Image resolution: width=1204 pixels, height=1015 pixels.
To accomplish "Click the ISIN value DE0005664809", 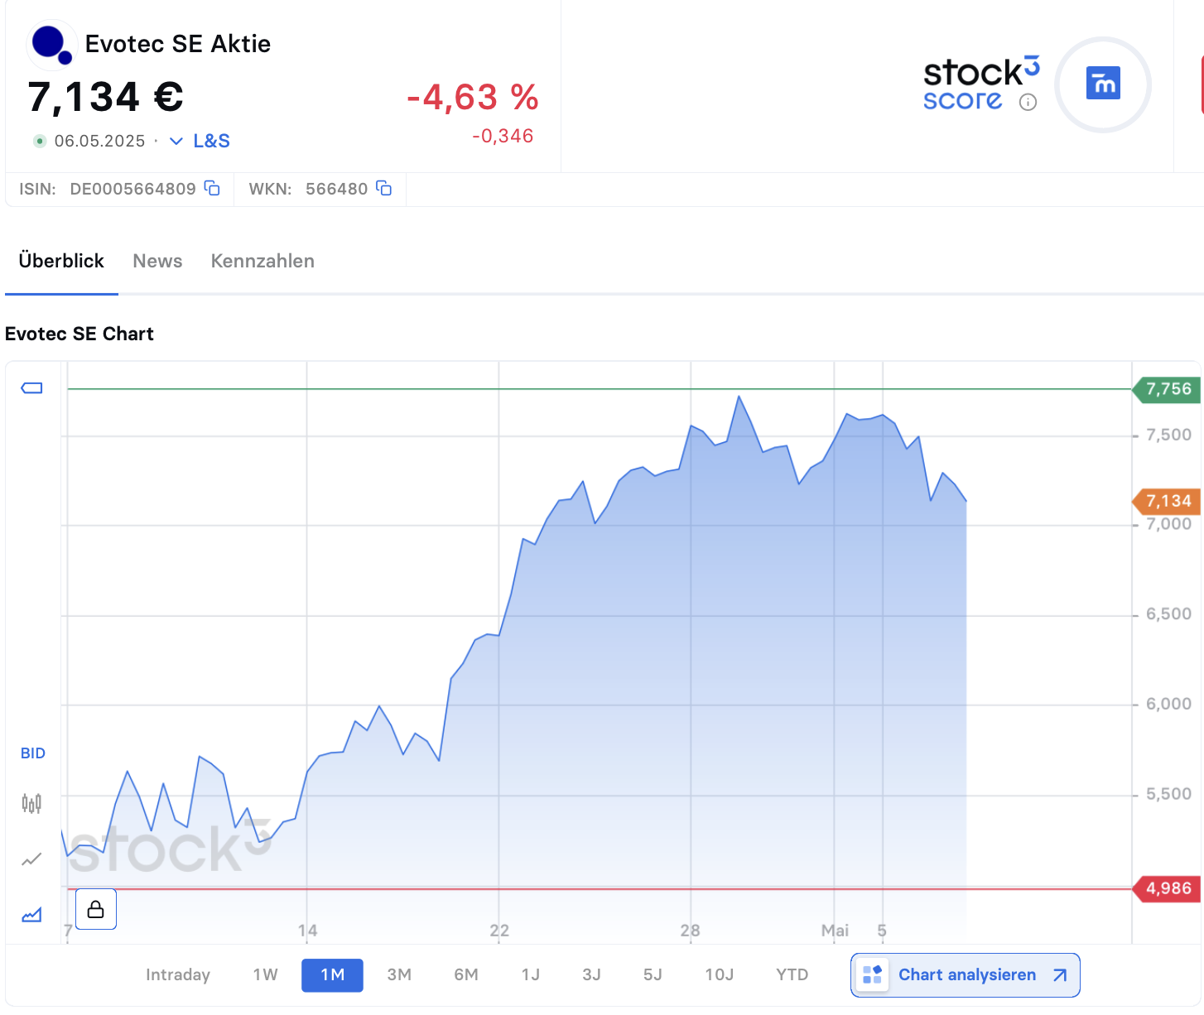I will pos(132,189).
